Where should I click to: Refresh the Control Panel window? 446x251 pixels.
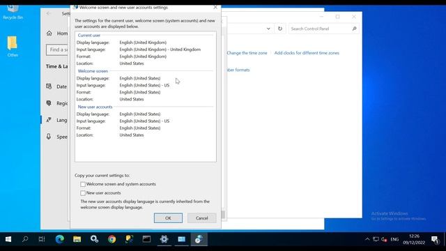280,29
